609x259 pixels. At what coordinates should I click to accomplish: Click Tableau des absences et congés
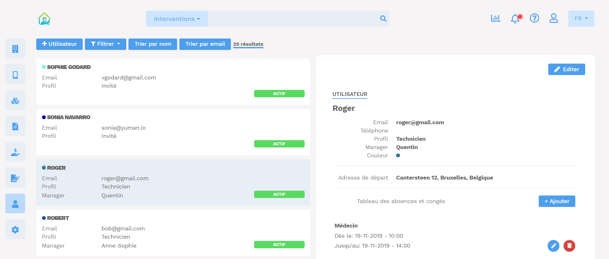click(x=401, y=201)
